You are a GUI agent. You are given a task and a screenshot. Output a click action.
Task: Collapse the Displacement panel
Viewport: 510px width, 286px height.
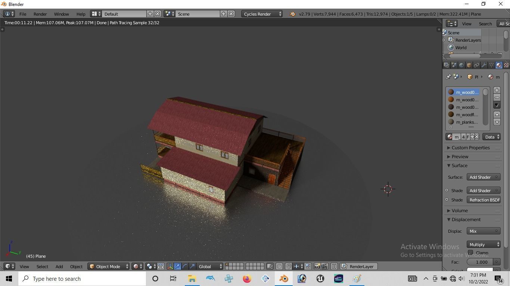[466, 219]
